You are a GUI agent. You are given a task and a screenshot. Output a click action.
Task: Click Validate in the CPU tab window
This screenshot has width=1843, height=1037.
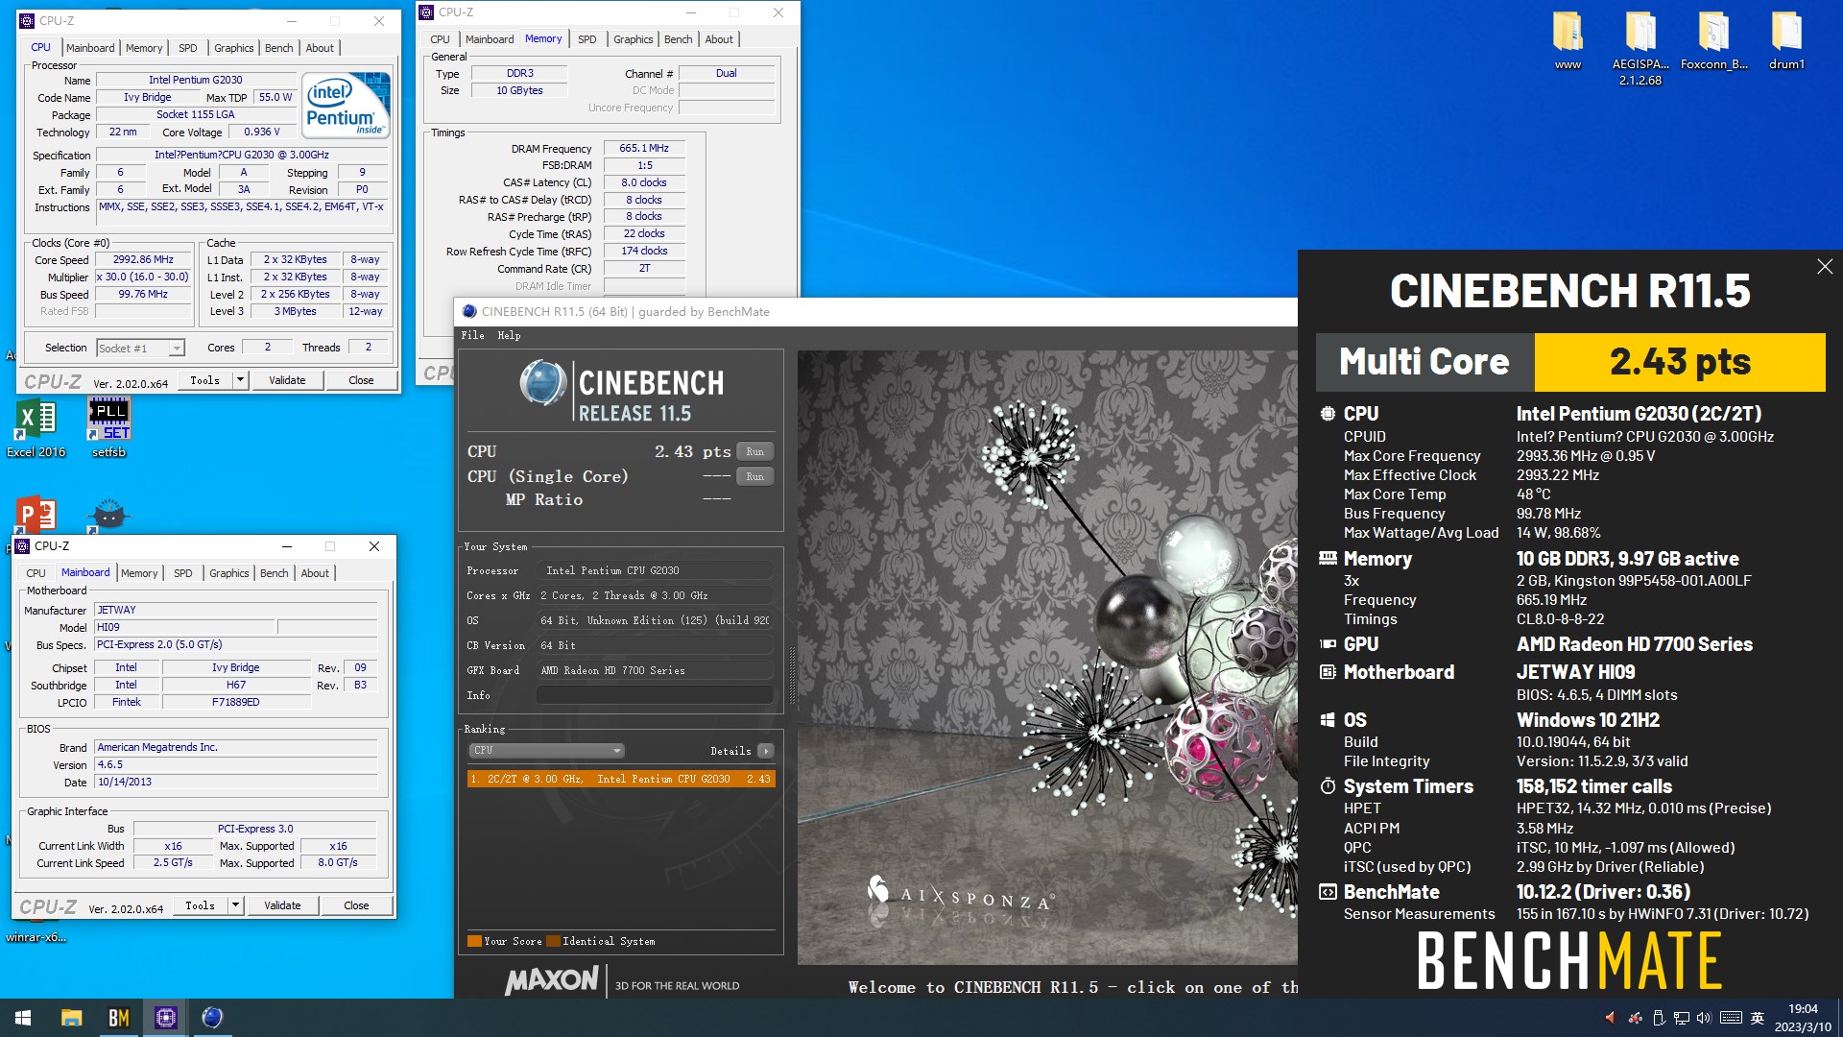click(x=287, y=380)
